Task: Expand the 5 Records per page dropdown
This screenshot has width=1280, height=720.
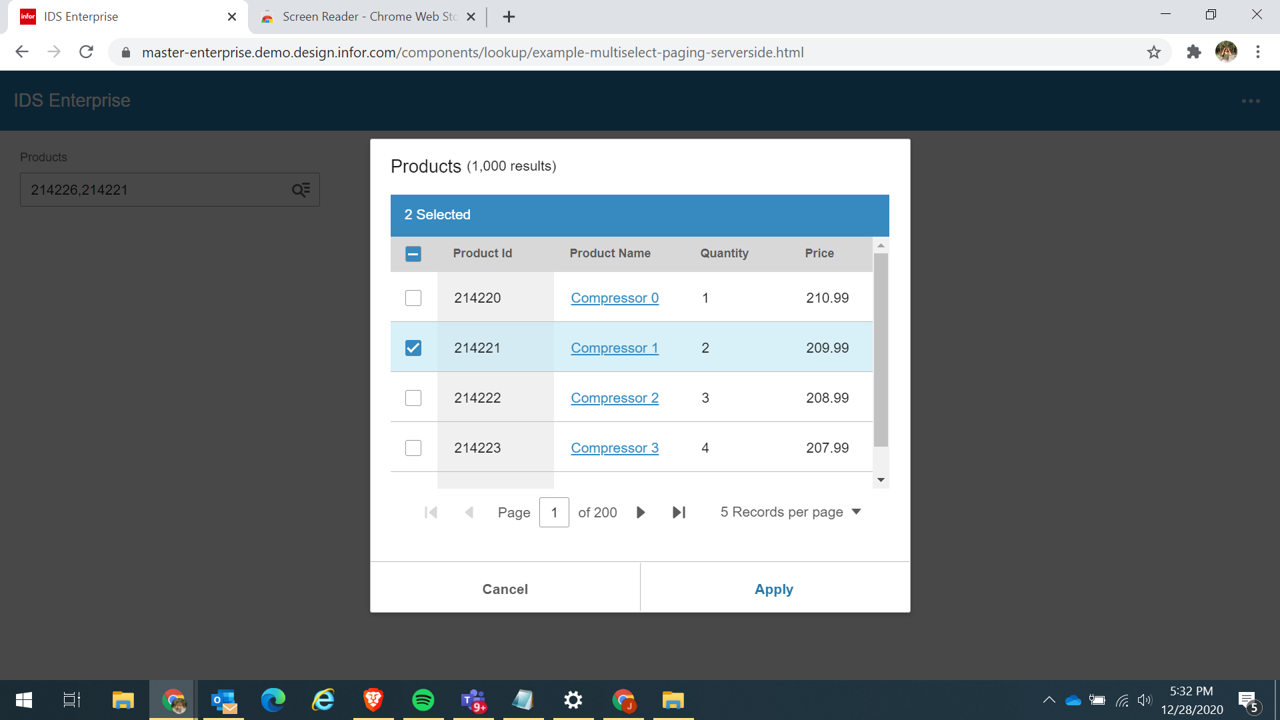Action: (x=791, y=512)
